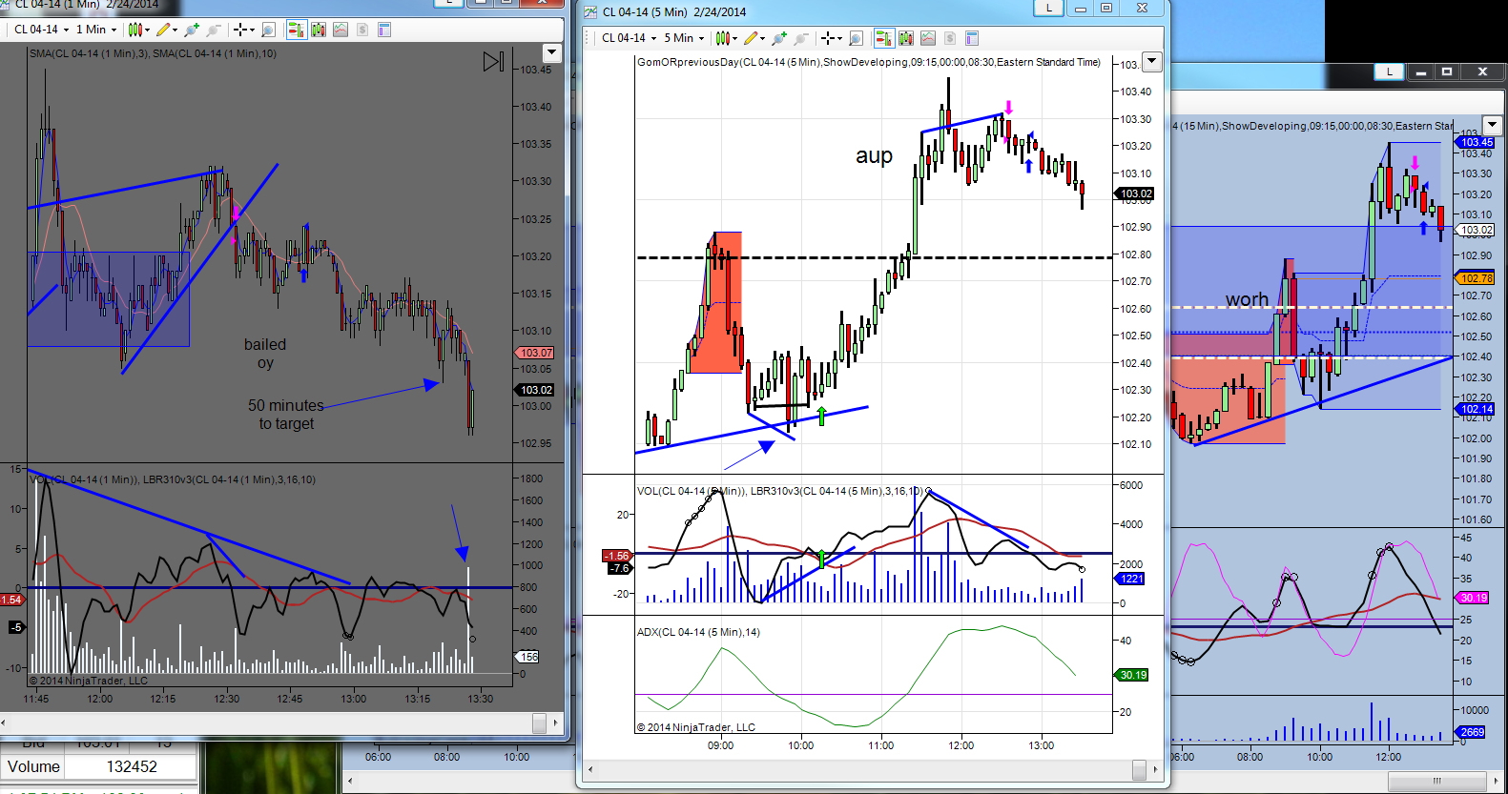Viewport: 1508px width, 794px height.
Task: Click zoom frame magnifier in 1 Min toolbar
Action: (269, 30)
